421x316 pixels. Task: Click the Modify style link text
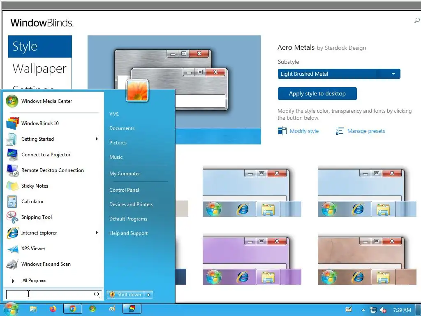pyautogui.click(x=304, y=131)
